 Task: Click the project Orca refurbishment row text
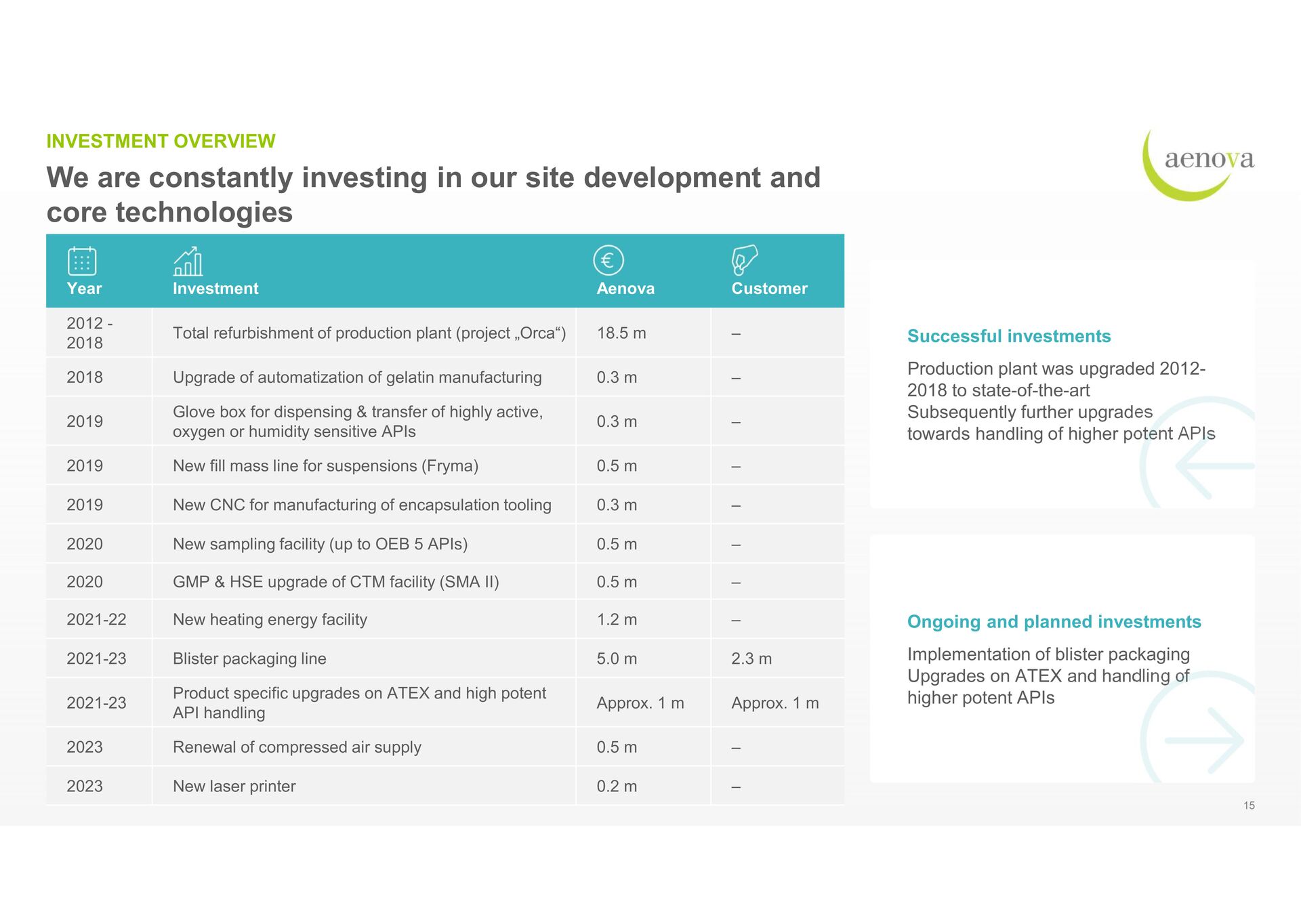pyautogui.click(x=369, y=333)
